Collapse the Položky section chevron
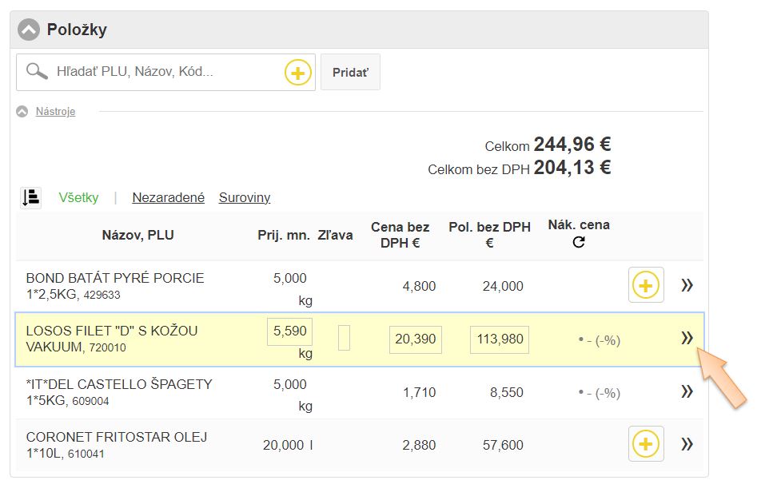Image resolution: width=773 pixels, height=492 pixels. coord(29,30)
